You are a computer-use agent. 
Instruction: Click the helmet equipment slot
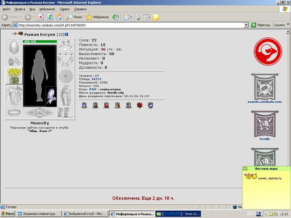pos(14,47)
